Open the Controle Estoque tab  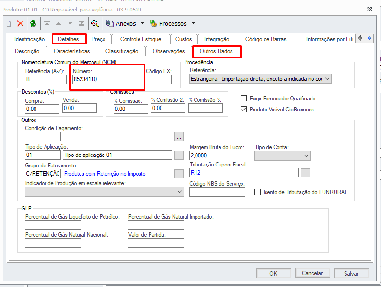point(140,39)
